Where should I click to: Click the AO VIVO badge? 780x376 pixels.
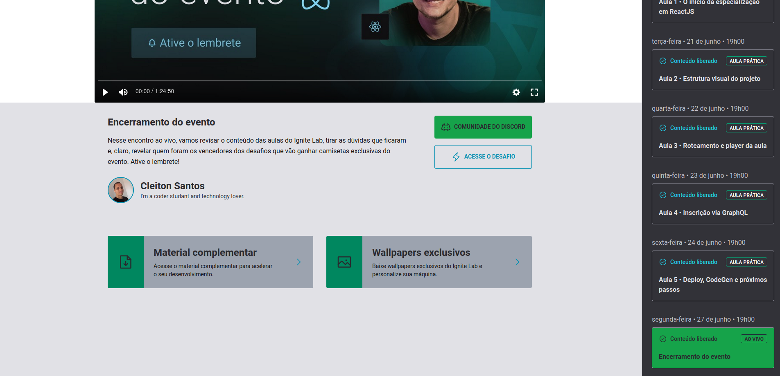754,339
